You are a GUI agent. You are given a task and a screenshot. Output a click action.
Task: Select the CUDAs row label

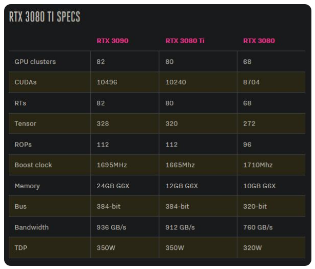pyautogui.click(x=26, y=82)
